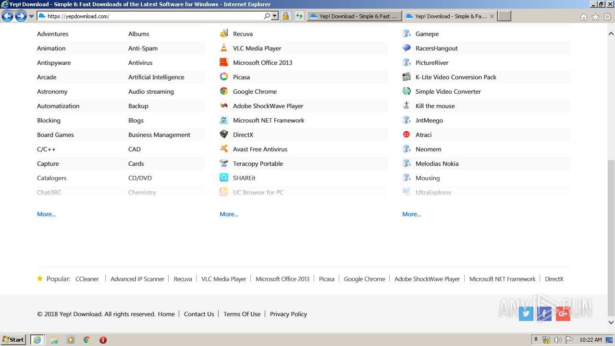
Task: Refresh the page using reload icon
Action: (x=299, y=16)
